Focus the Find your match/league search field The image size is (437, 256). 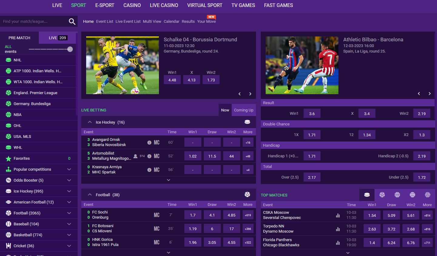click(33, 22)
